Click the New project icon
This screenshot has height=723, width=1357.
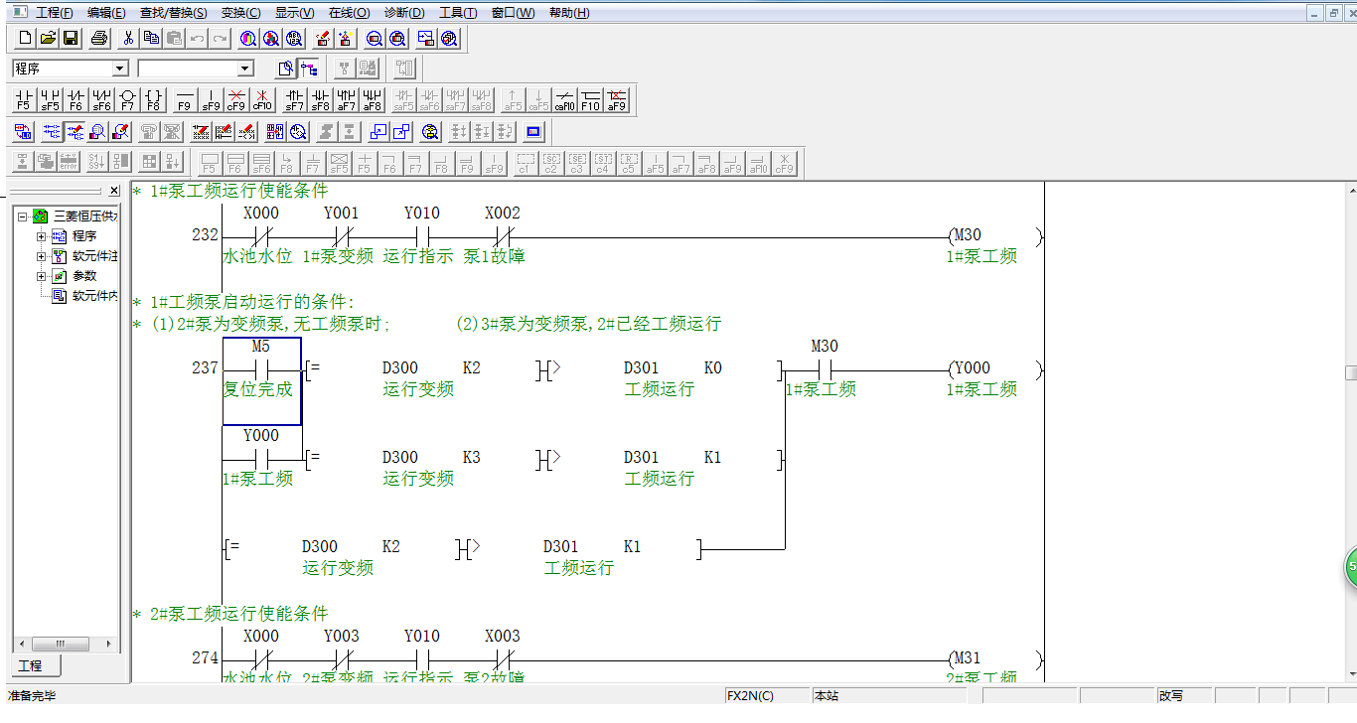(x=25, y=39)
